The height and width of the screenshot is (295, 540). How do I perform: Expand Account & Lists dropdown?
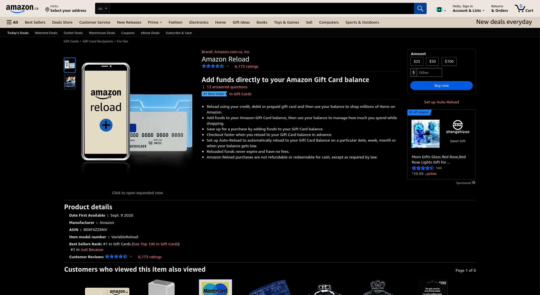pyautogui.click(x=468, y=8)
